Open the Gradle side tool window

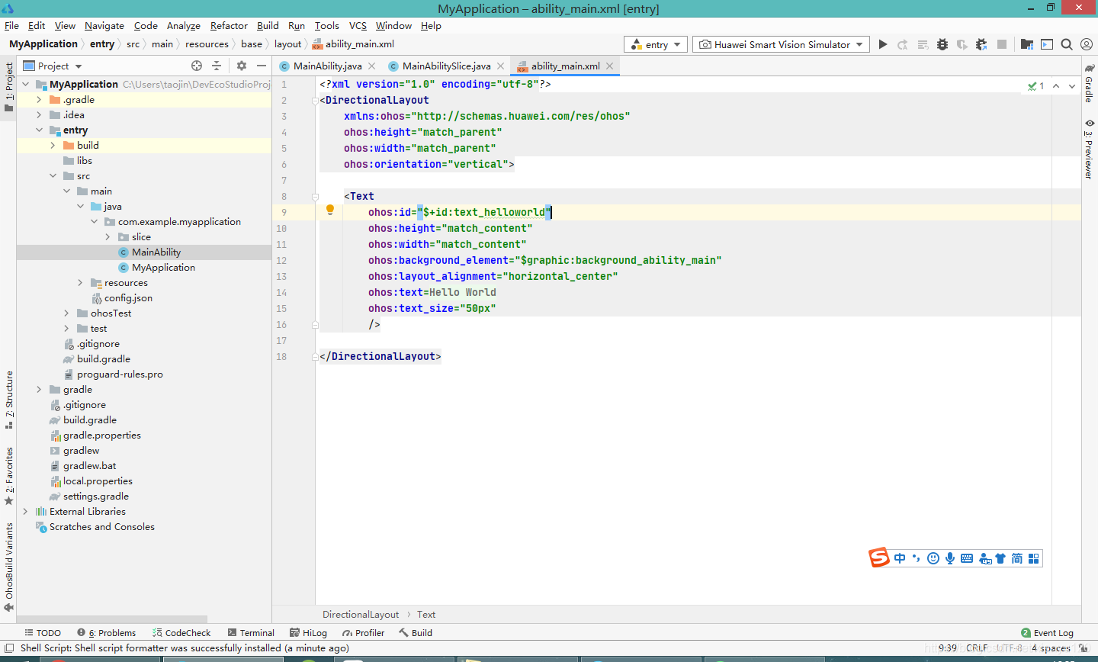[1090, 84]
